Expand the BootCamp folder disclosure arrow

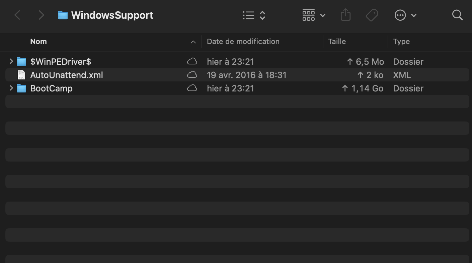click(x=11, y=88)
